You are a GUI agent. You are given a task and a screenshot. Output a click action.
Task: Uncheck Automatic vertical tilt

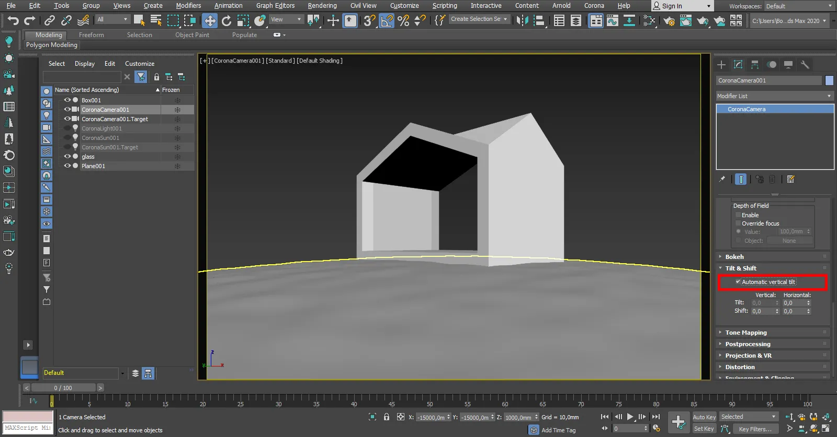click(x=738, y=282)
